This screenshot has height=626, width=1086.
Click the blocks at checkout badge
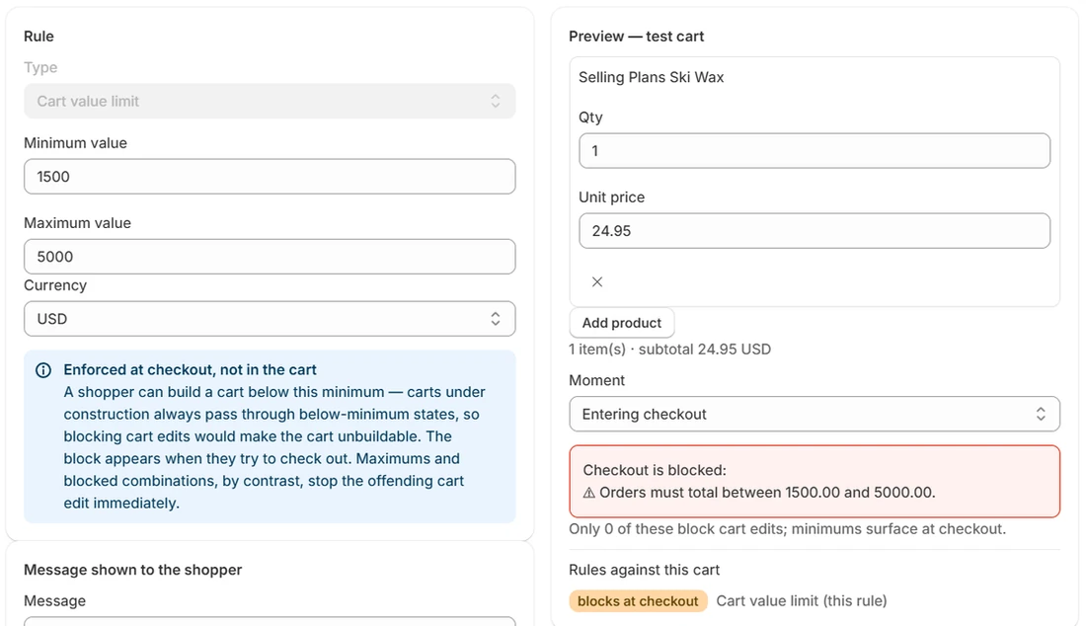point(638,601)
